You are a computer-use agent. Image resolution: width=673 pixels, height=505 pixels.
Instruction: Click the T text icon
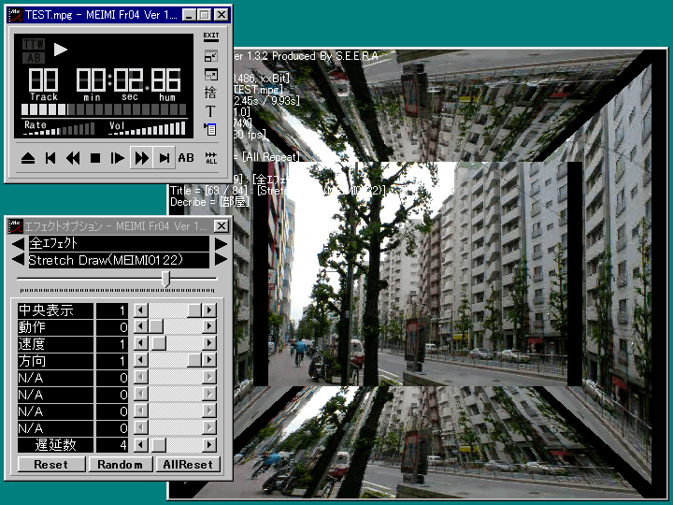[210, 111]
